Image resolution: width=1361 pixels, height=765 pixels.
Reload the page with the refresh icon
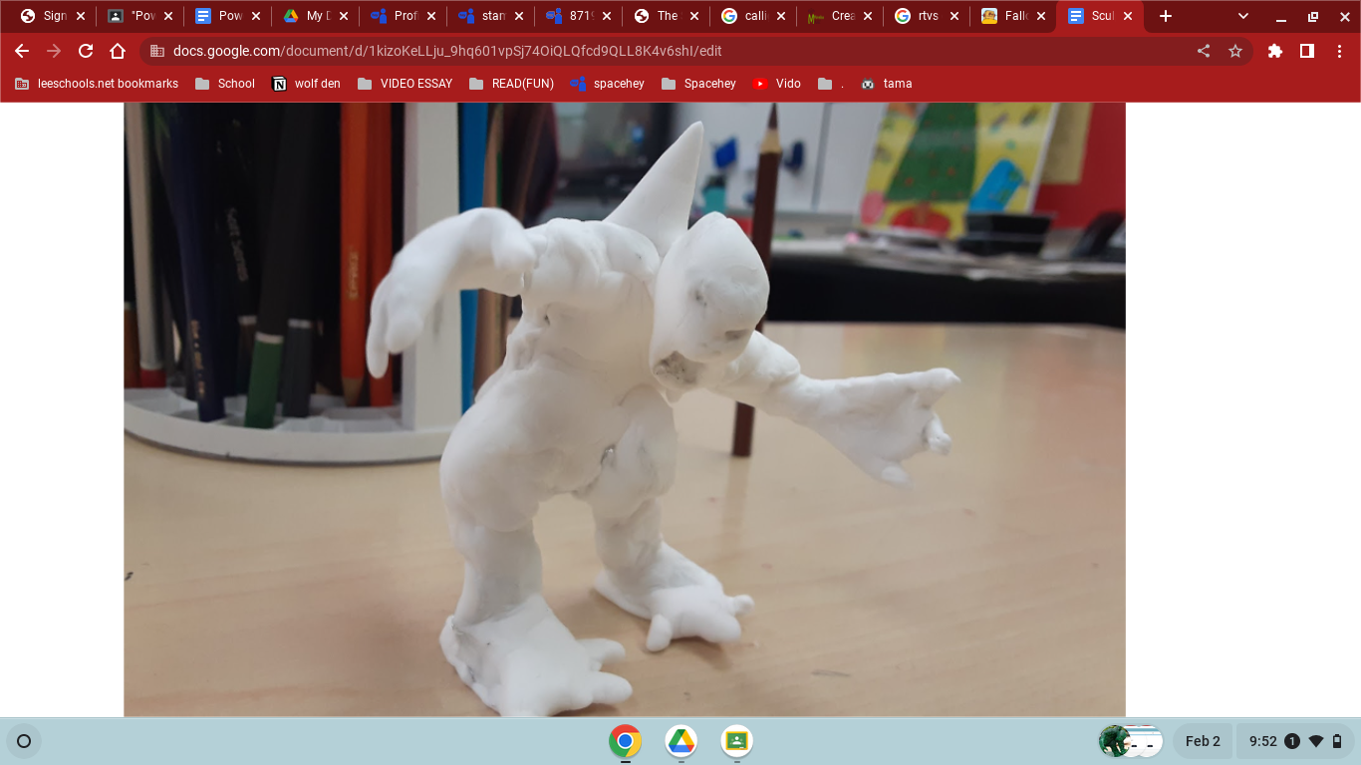click(85, 51)
